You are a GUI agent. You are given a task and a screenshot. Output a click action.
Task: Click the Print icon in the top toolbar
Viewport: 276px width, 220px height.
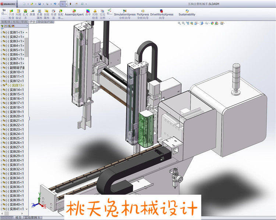coord(47,4)
